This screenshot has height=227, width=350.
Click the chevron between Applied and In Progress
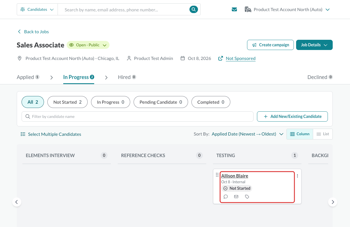coord(52,77)
